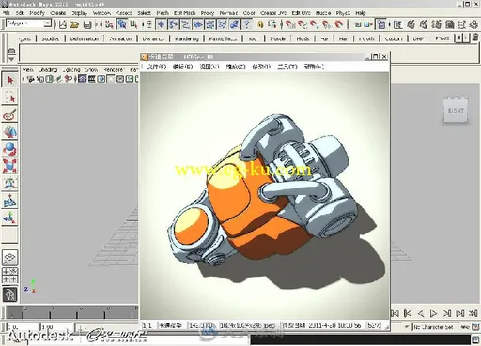Toggle snap to view planes magnet

[326, 24]
